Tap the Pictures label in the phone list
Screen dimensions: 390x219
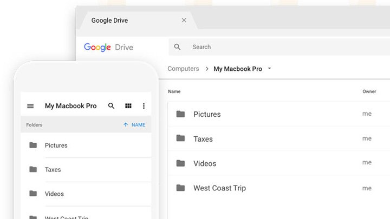[56, 145]
